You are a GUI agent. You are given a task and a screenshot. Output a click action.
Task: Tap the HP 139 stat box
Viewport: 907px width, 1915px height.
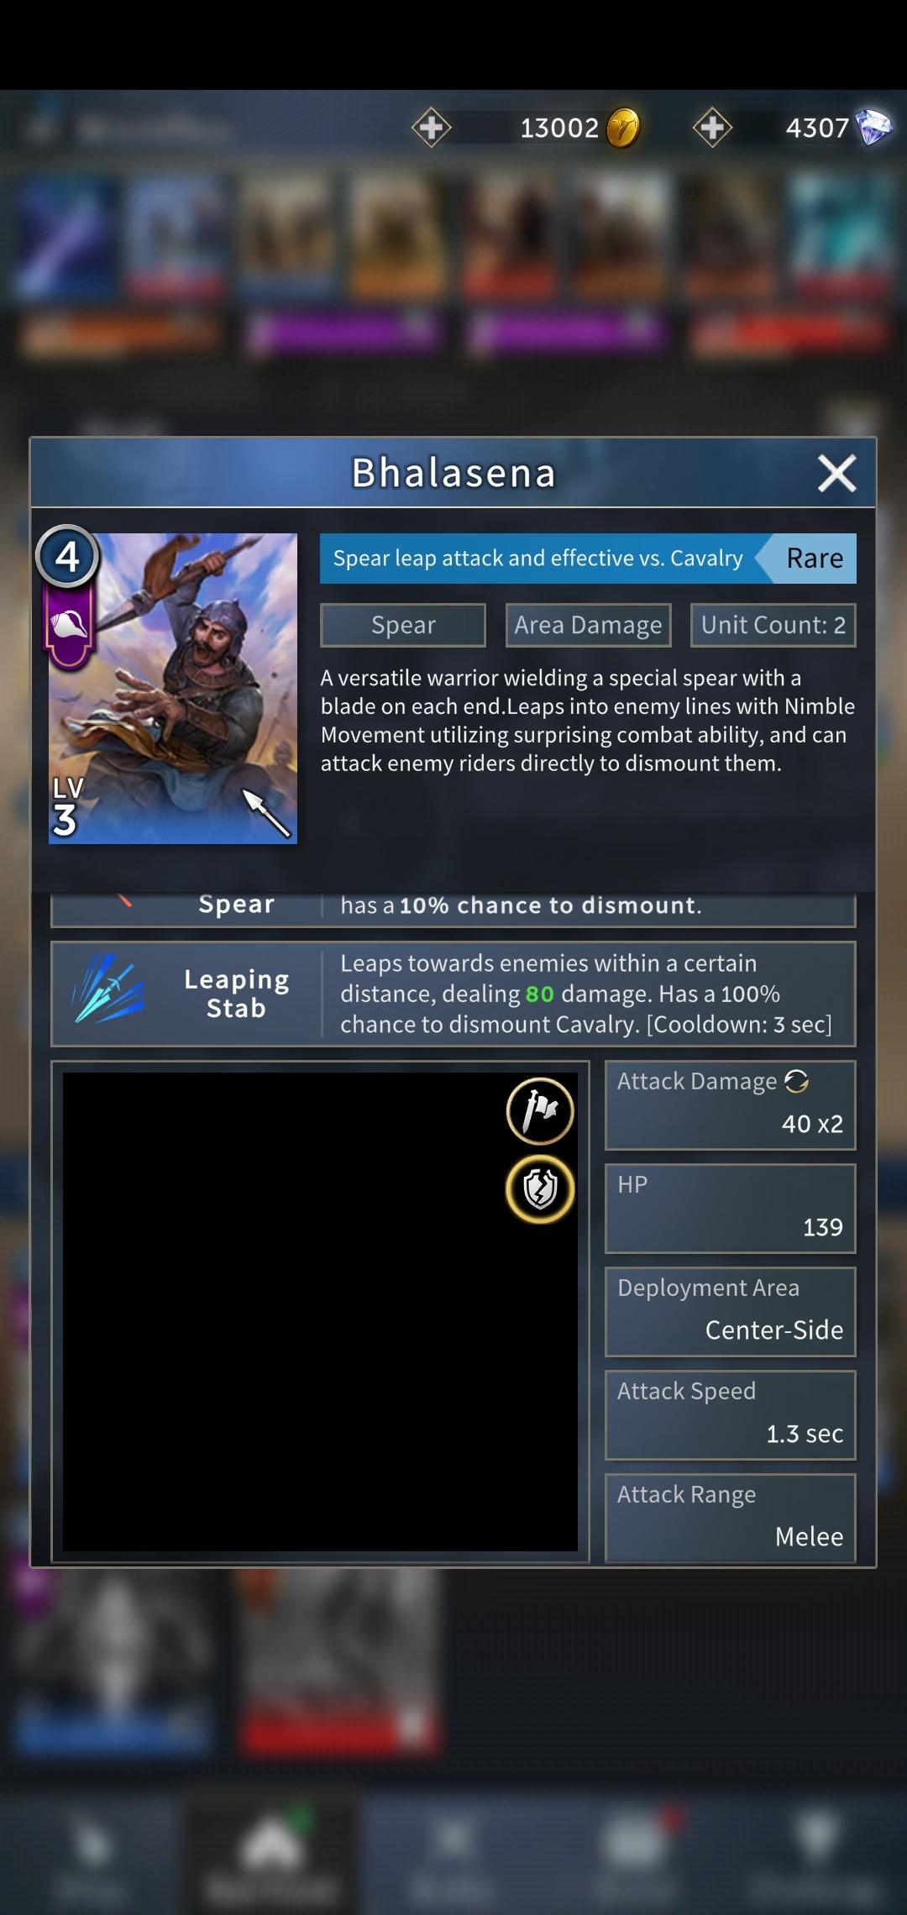(x=730, y=1208)
